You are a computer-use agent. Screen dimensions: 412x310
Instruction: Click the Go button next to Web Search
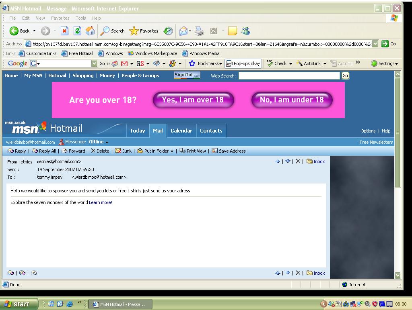345,75
